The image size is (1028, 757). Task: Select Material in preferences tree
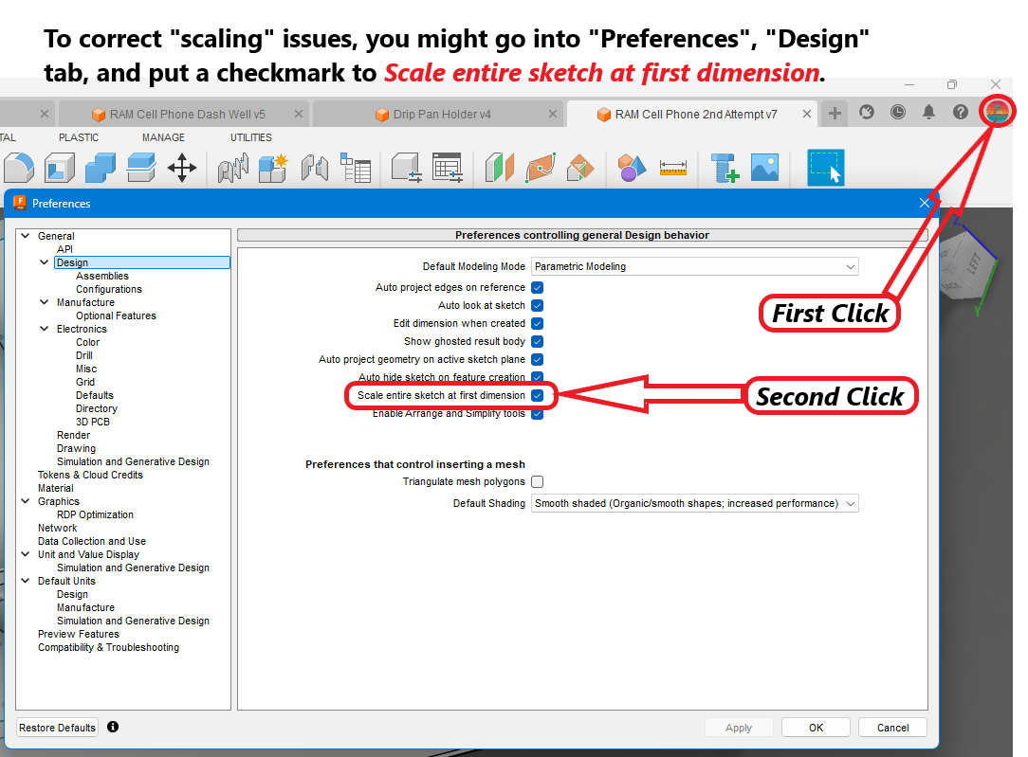(x=55, y=488)
